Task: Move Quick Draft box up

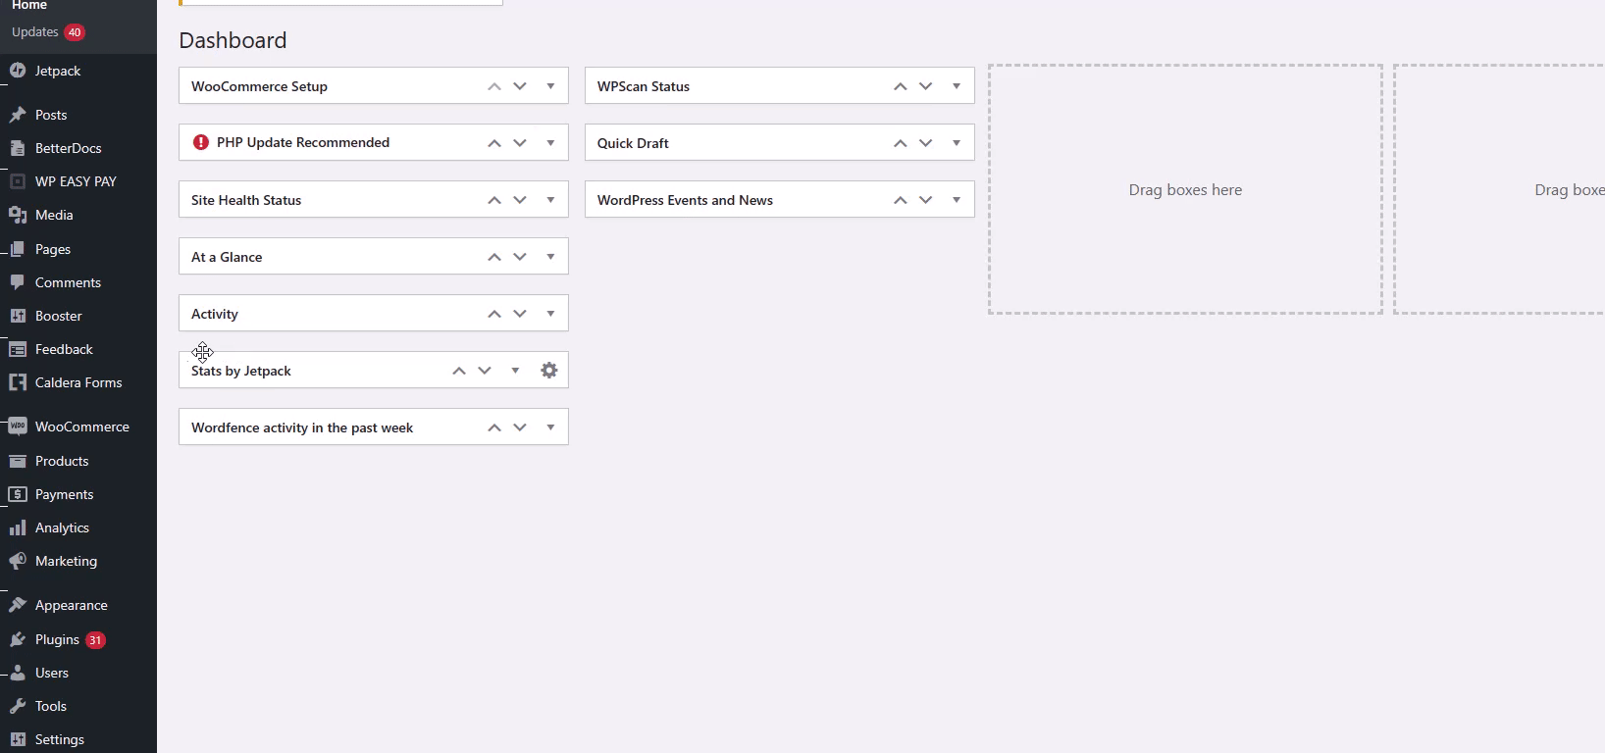Action: pyautogui.click(x=900, y=143)
